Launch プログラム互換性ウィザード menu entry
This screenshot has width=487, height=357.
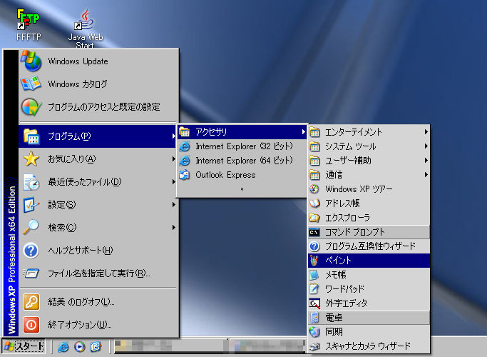[369, 246]
